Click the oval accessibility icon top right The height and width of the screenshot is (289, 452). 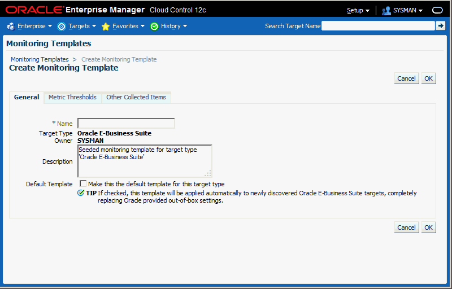click(437, 10)
